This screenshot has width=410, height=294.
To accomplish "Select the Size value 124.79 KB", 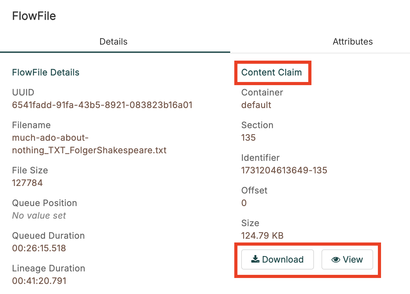I will click(262, 236).
